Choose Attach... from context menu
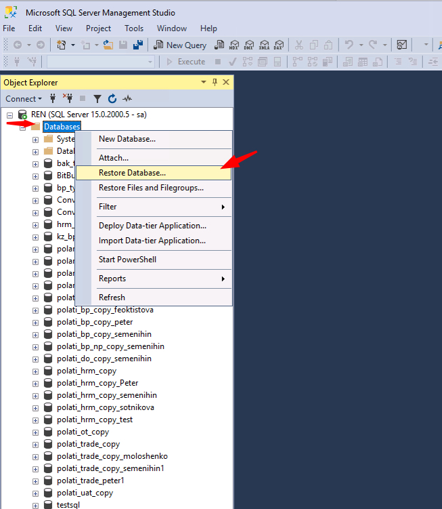Image resolution: width=442 pixels, height=509 pixels. pos(154,158)
